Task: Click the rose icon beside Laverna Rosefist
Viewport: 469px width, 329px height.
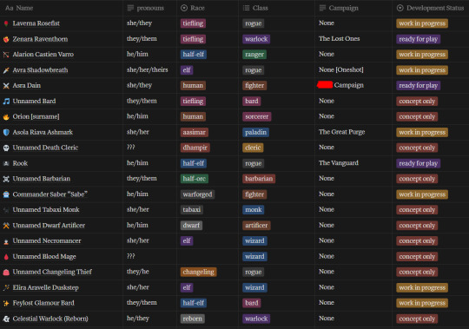Action: (x=6, y=23)
